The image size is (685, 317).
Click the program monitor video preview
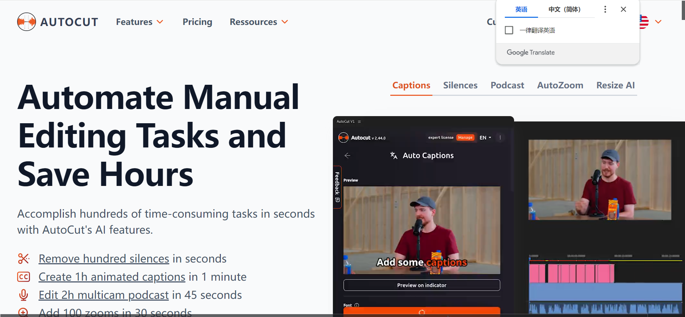click(x=600, y=180)
